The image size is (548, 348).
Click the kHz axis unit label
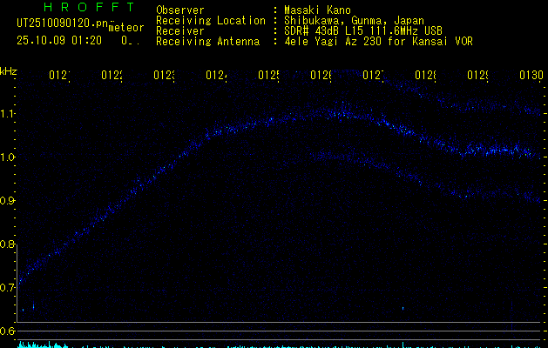[x=8, y=70]
